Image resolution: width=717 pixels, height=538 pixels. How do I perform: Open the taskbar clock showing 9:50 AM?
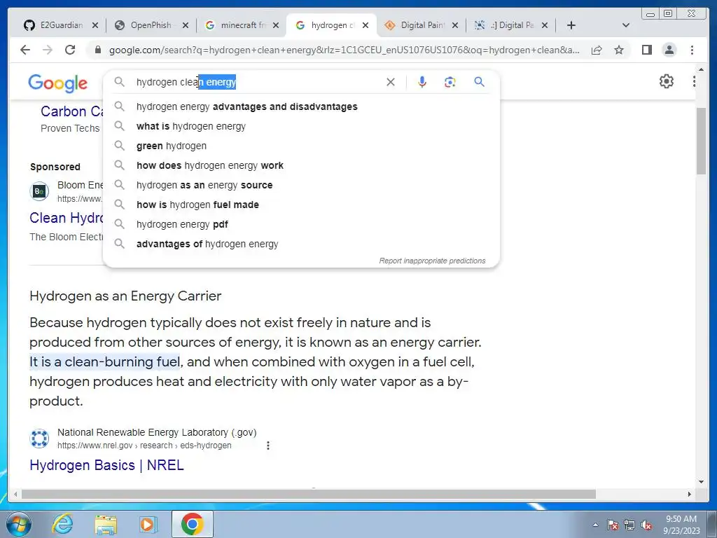click(681, 525)
